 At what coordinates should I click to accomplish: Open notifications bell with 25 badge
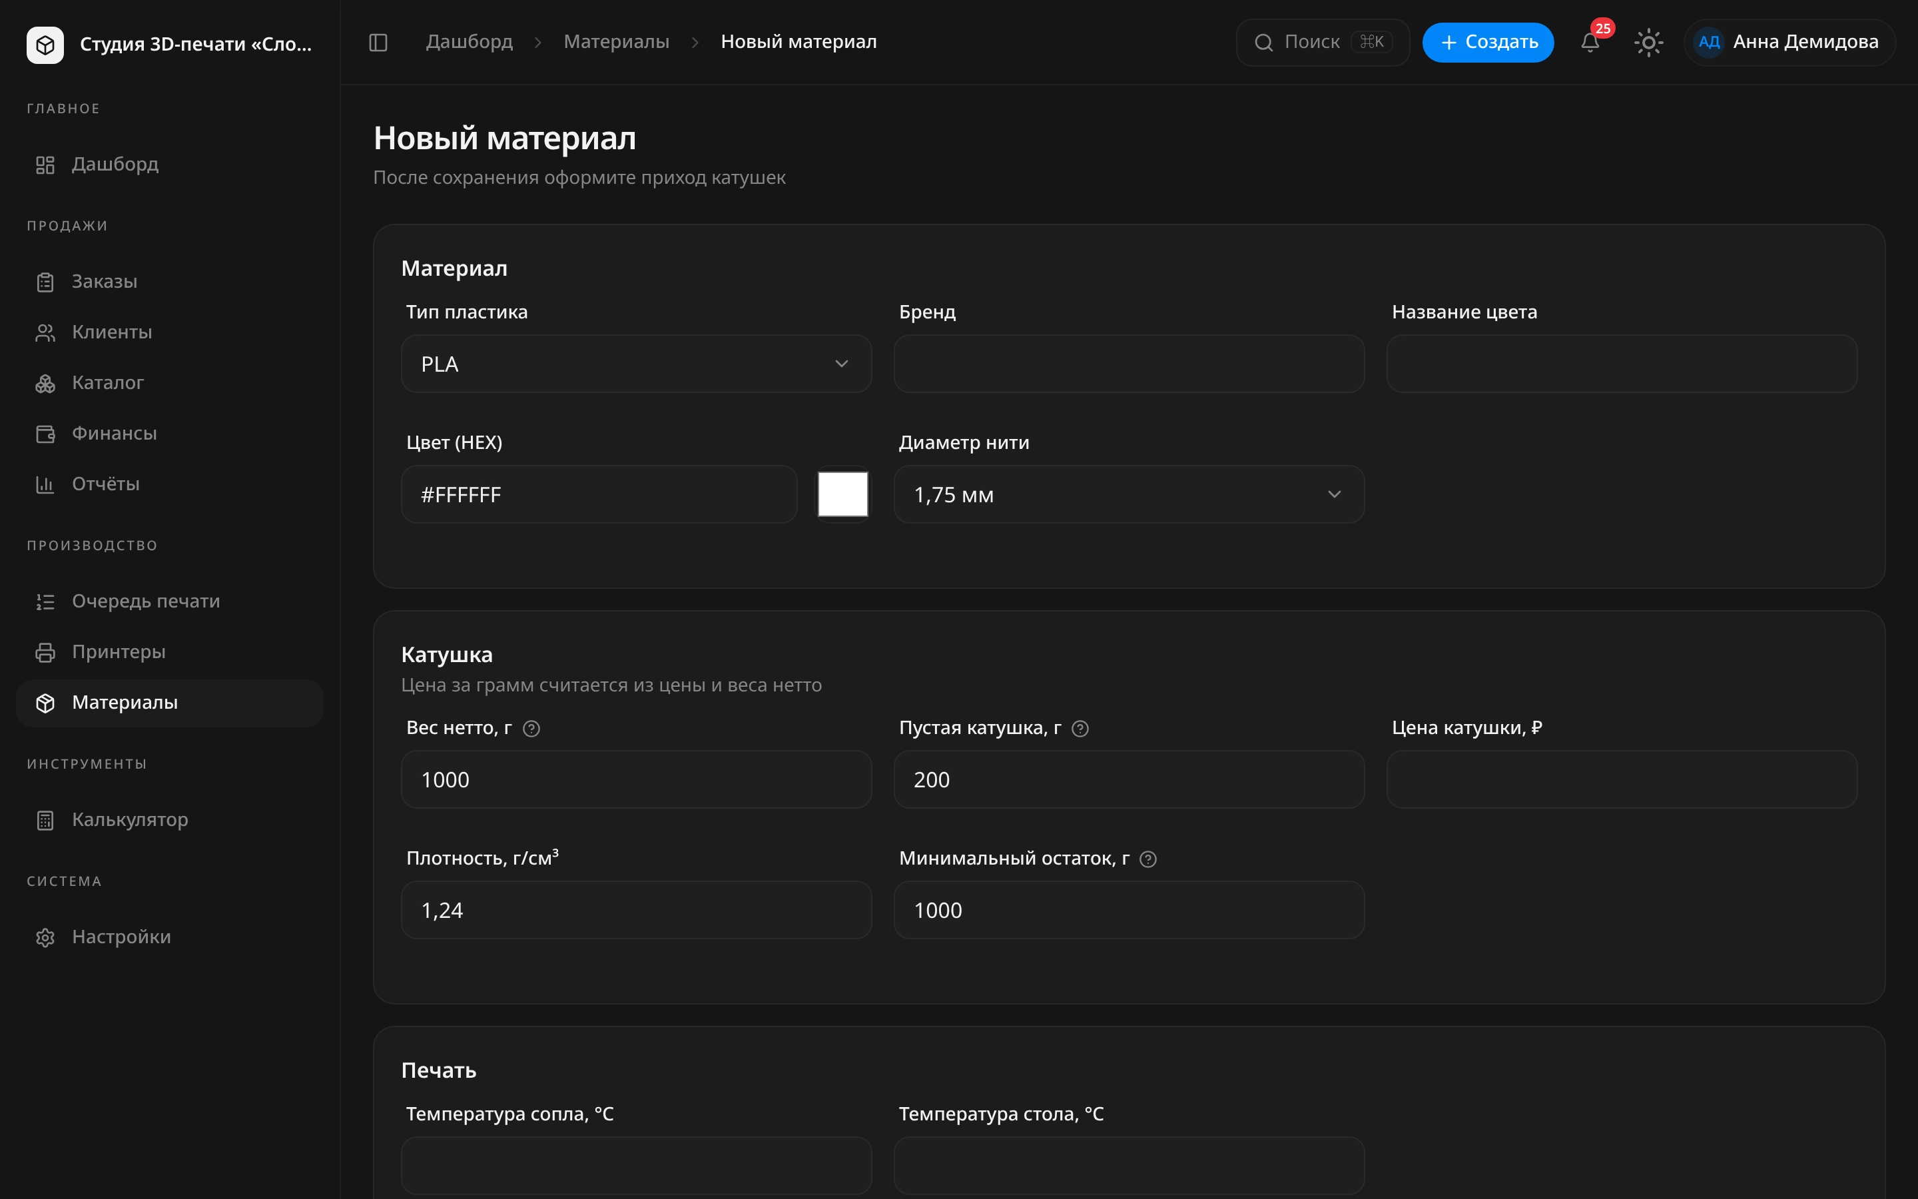pos(1590,42)
